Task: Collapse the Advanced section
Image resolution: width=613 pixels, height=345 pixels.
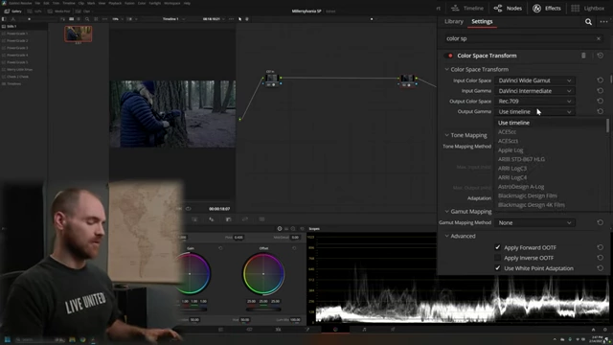Action: click(x=447, y=236)
